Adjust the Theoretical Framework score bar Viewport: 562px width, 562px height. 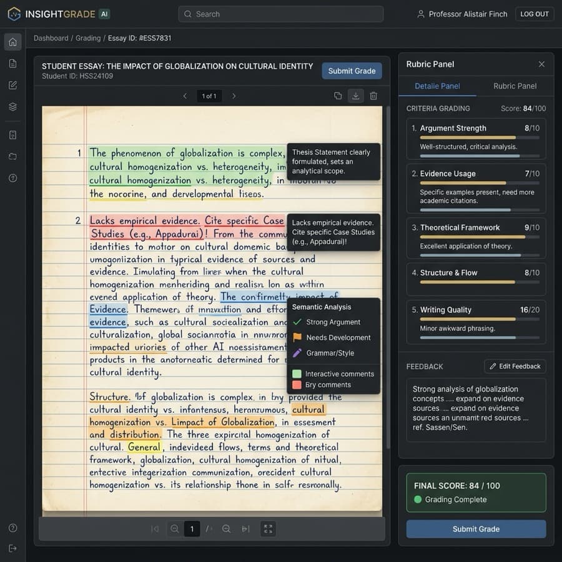[x=480, y=237]
